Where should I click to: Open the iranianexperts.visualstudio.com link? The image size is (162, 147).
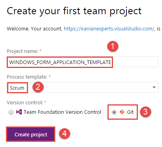109,29
